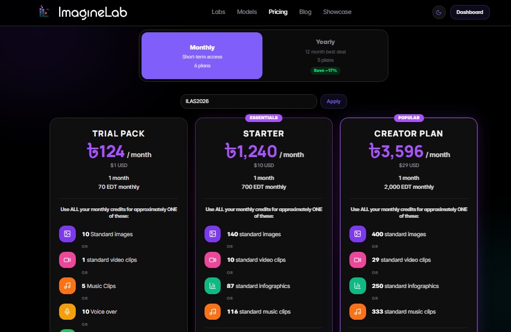Screen dimensions: 511x332
Task: Toggle dark mode moon icon
Action: tap(439, 12)
